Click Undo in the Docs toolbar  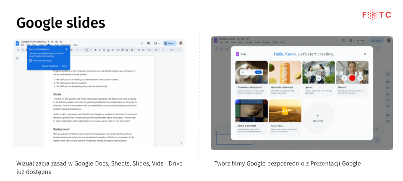pyautogui.click(x=18, y=50)
